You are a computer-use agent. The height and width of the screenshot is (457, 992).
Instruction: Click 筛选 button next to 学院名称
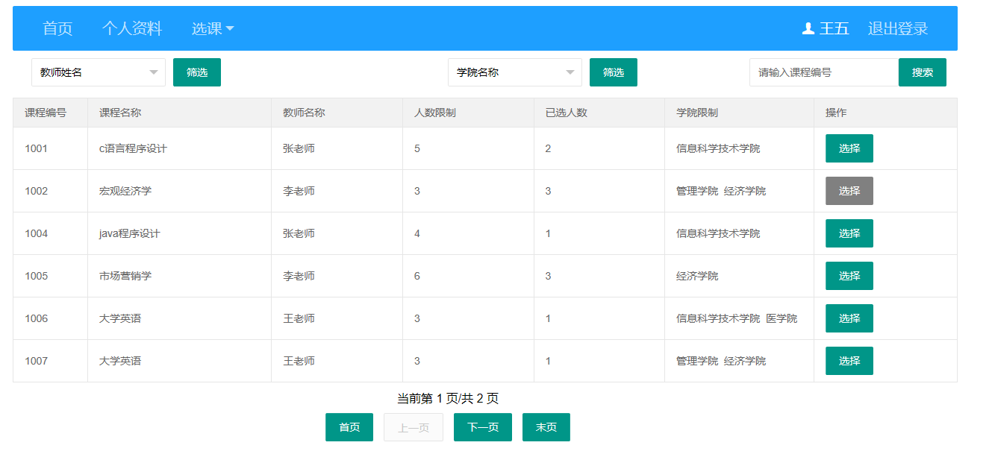pos(614,72)
